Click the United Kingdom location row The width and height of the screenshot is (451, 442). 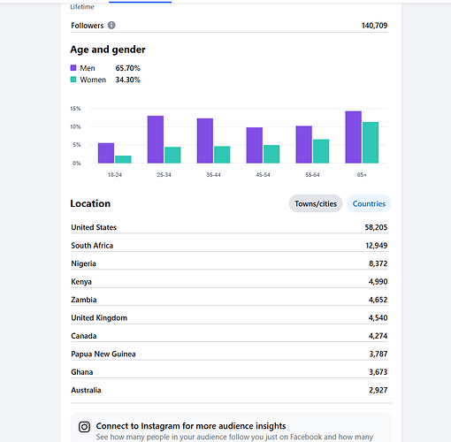tap(229, 317)
